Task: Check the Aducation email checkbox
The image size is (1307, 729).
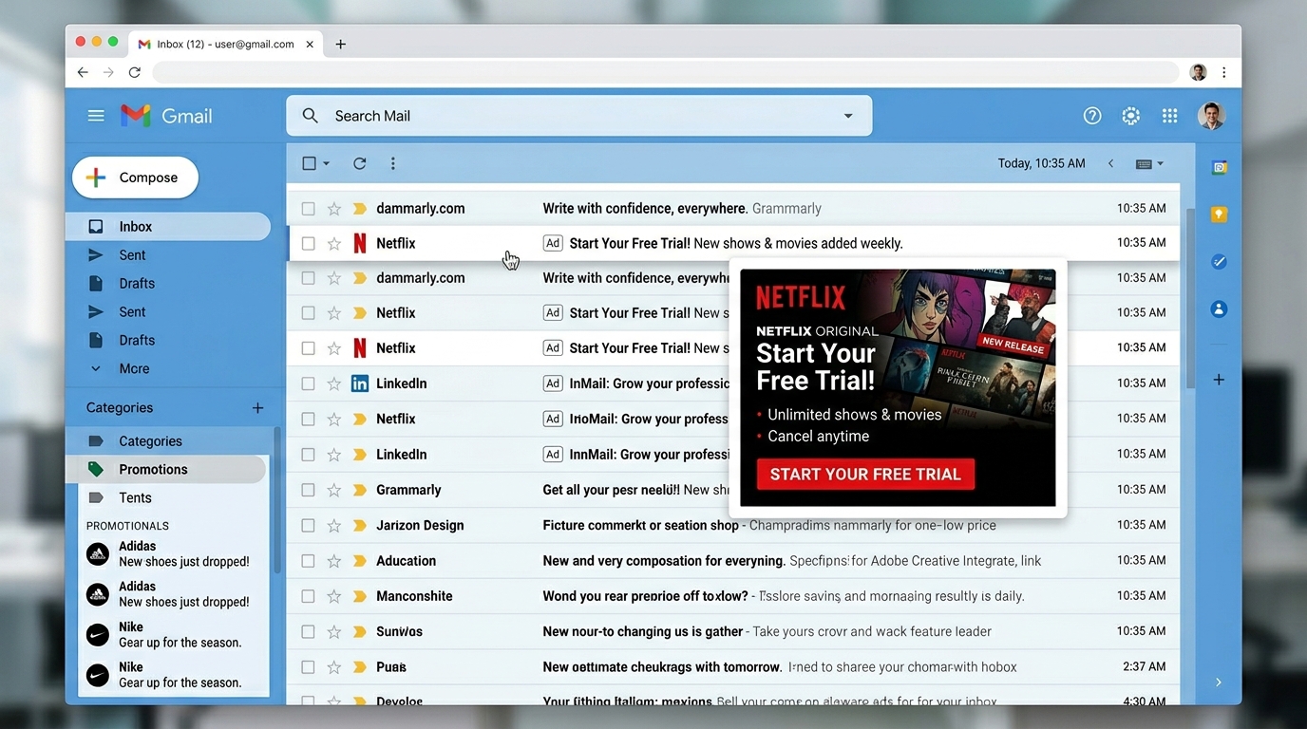Action: [308, 561]
